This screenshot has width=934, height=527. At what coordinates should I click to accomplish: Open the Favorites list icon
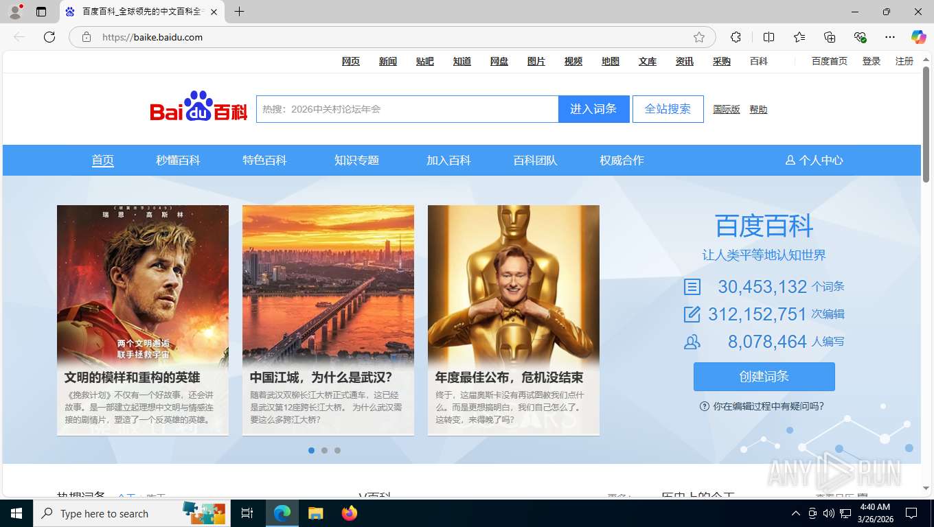tap(799, 37)
